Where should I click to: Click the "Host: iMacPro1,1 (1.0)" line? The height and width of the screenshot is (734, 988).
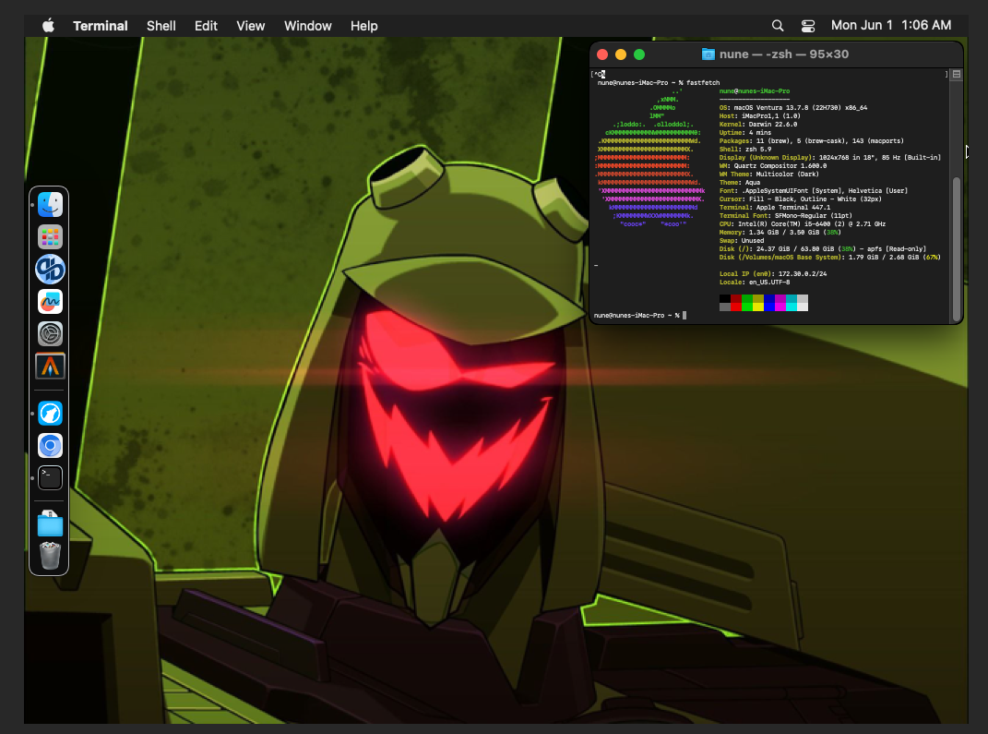(760, 116)
